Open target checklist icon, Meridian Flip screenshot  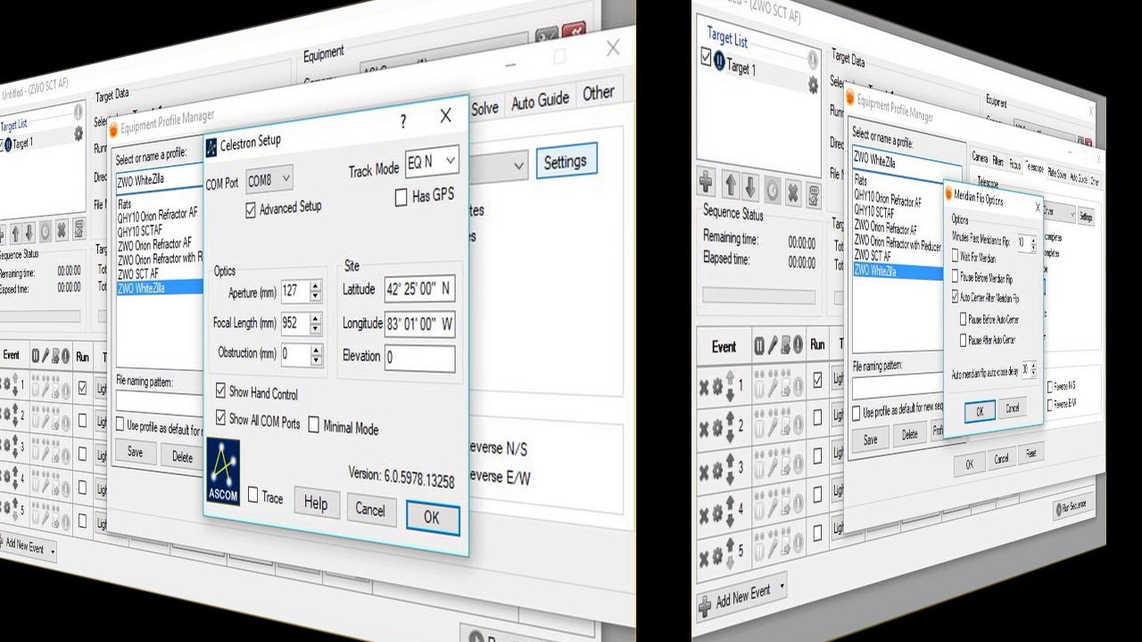(x=813, y=194)
